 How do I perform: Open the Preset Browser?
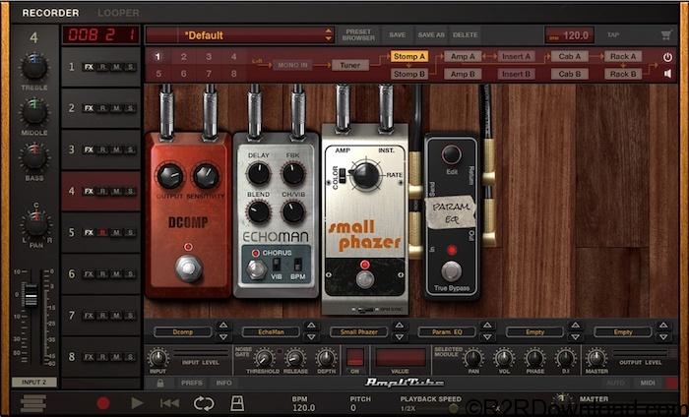pyautogui.click(x=358, y=35)
